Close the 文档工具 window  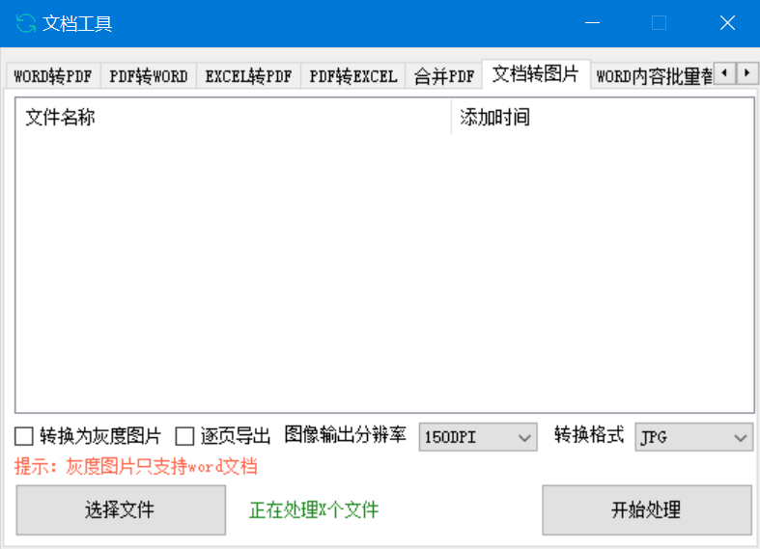point(727,23)
